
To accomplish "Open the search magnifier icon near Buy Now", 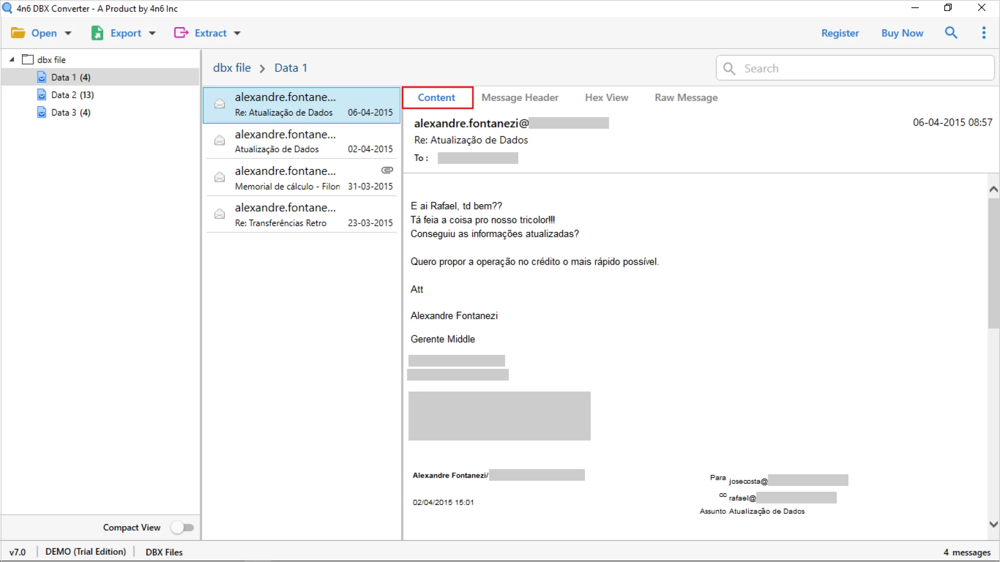I will pos(951,33).
